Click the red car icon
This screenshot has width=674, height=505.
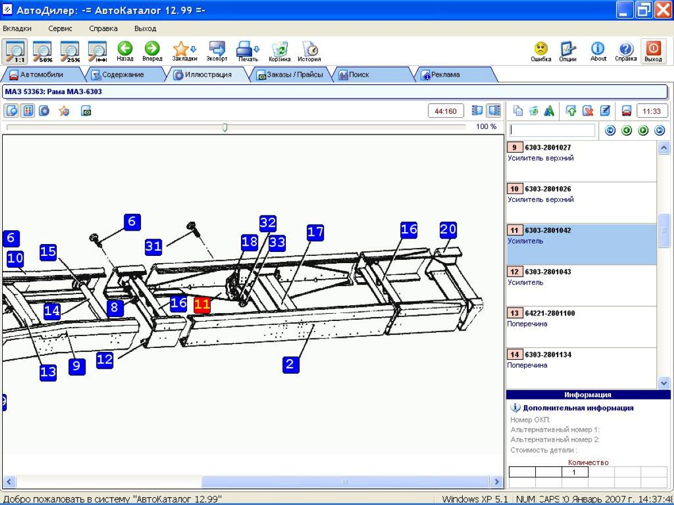pos(626,111)
